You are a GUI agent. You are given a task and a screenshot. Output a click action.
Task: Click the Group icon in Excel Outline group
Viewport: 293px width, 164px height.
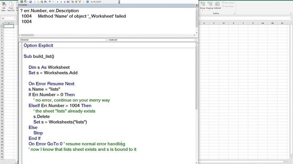pos(202,4)
